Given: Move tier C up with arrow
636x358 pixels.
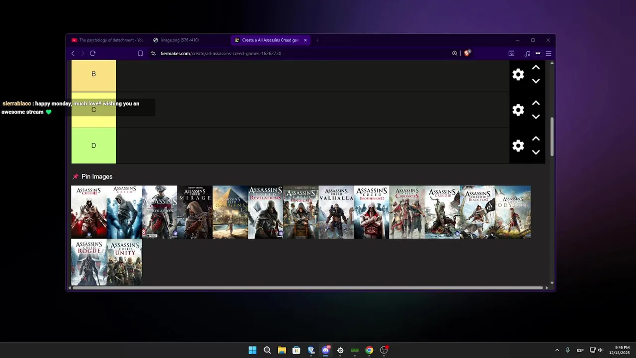Looking at the screenshot, I should 536,103.
